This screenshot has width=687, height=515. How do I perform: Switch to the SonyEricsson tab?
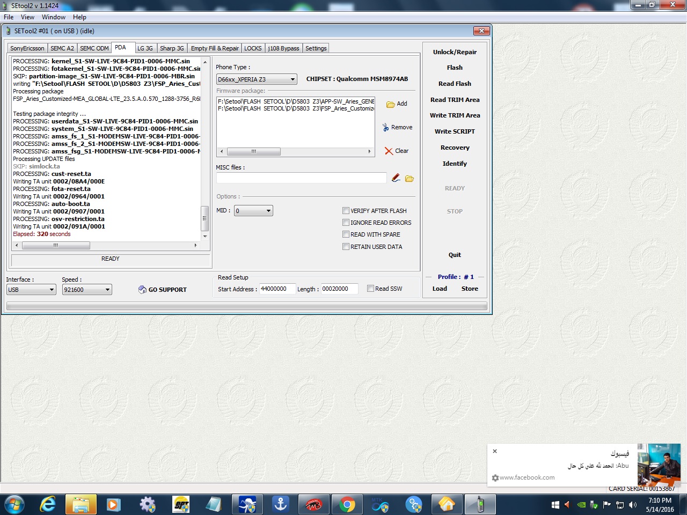[x=27, y=48]
